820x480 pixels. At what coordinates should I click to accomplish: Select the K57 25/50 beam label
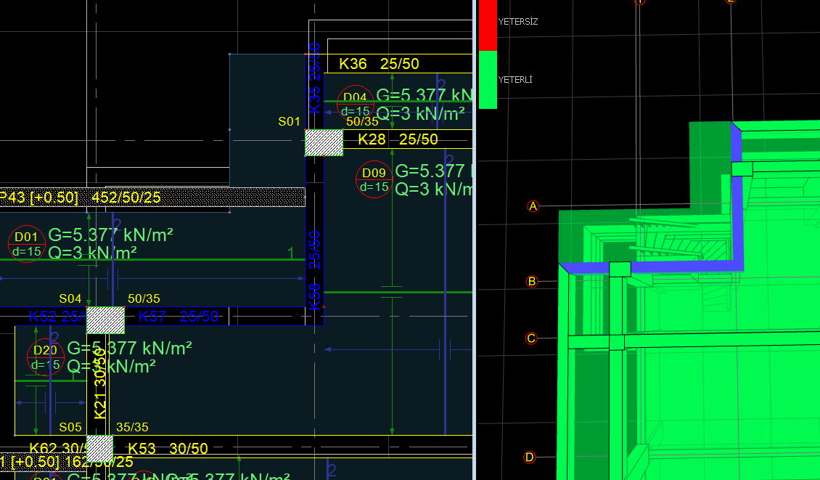point(178,317)
